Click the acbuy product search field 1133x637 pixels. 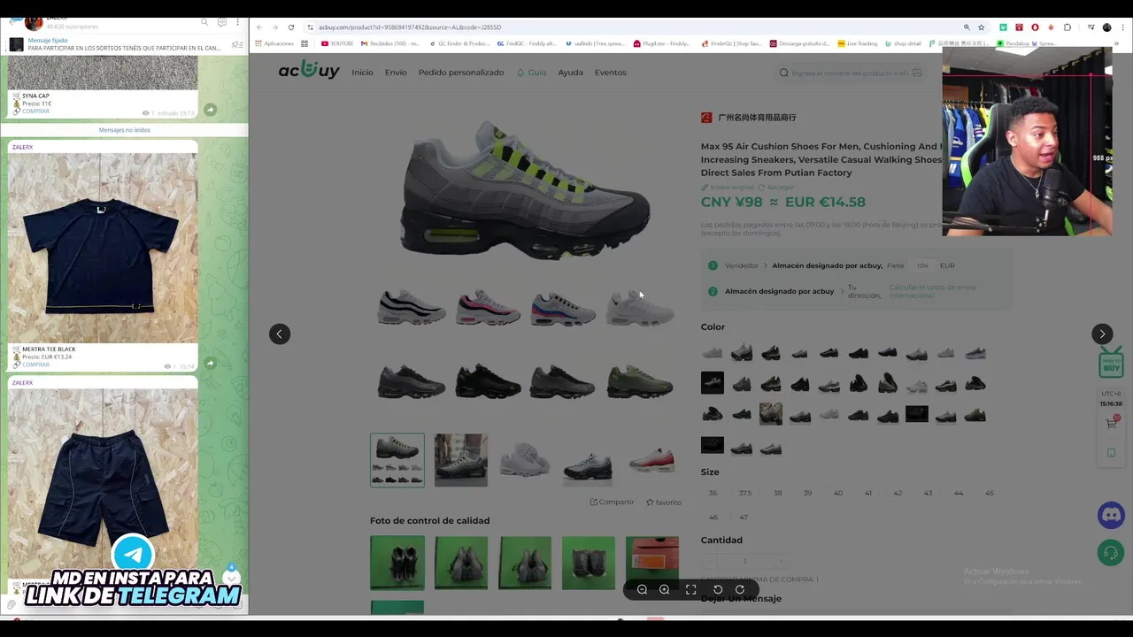(x=850, y=73)
